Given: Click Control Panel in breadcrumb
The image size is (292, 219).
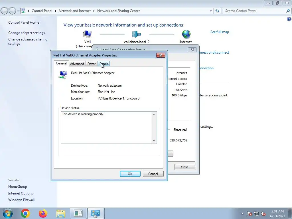Looking at the screenshot, I should (x=42, y=11).
